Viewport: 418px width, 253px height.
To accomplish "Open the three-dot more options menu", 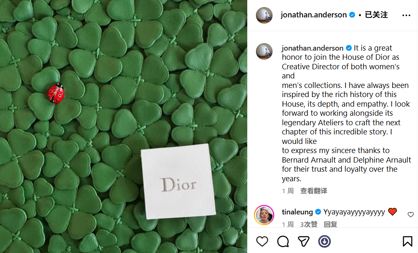I will tap(406, 15).
